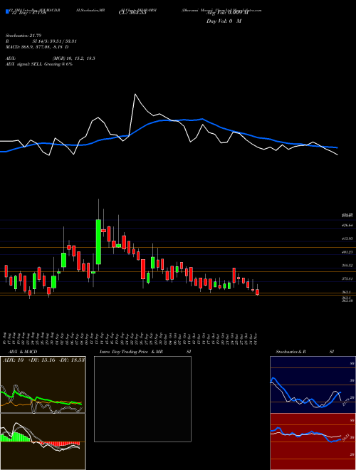Viewport: 356px width, 470px height.
Task: Click the 'Intra Day Trading Price & MR' title
Action: (x=131, y=352)
